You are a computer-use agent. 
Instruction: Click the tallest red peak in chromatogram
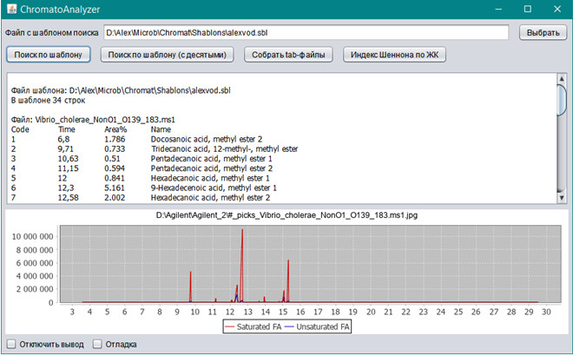pyautogui.click(x=241, y=232)
